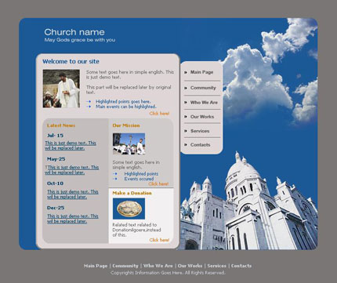Viewport: 337px width, 283px height.
Task: Click the donation plate image
Action: tap(129, 209)
